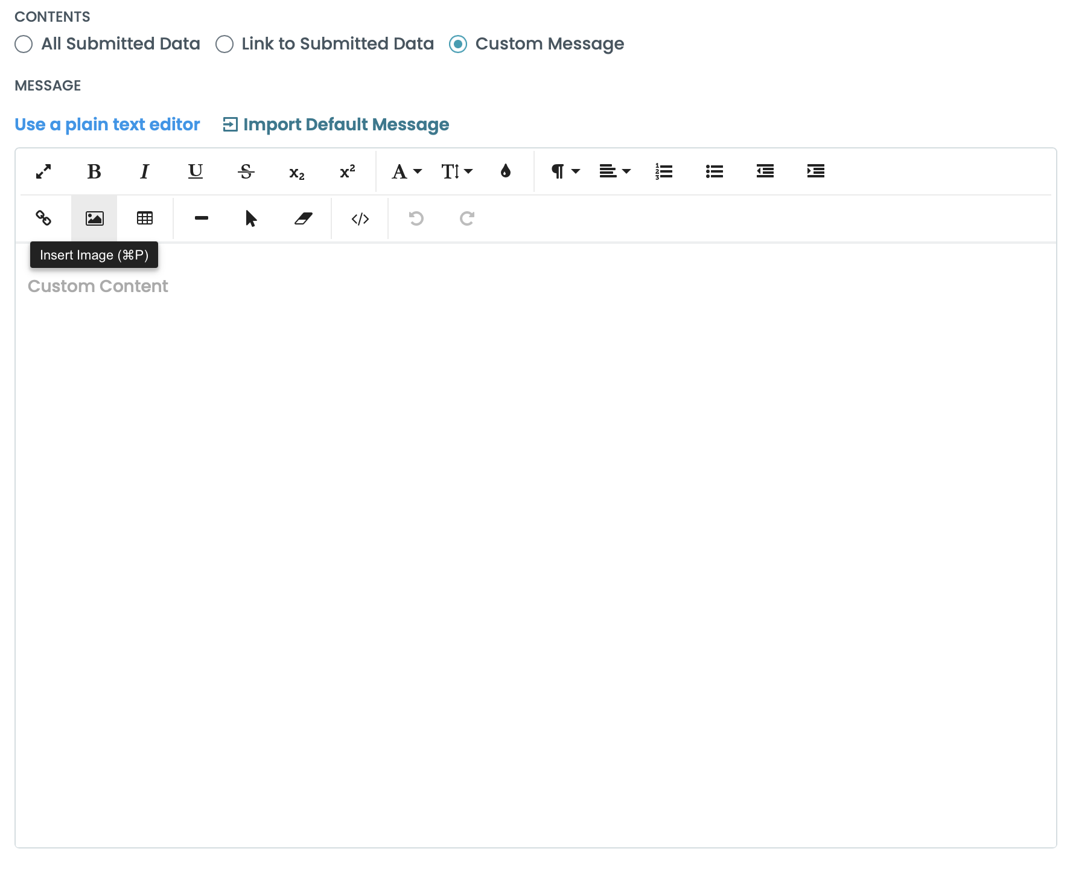1073x869 pixels.
Task: Open the code view
Action: [360, 218]
